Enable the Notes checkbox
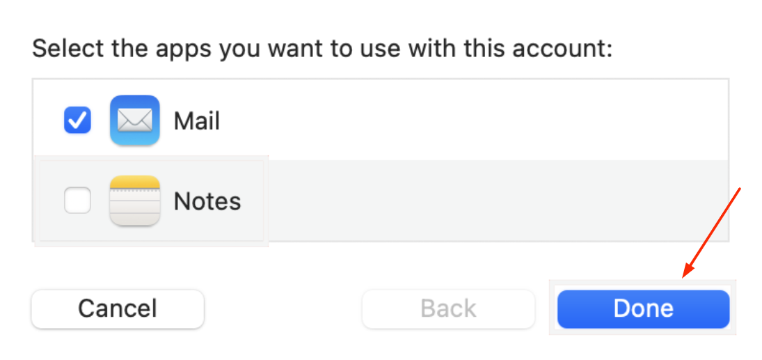 pyautogui.click(x=77, y=201)
